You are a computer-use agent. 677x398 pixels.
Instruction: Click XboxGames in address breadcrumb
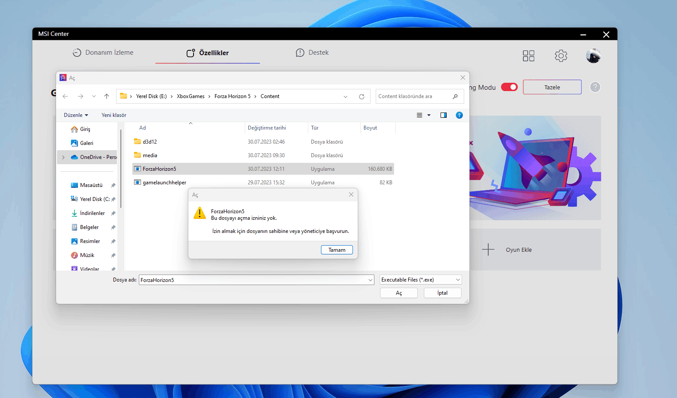[190, 96]
